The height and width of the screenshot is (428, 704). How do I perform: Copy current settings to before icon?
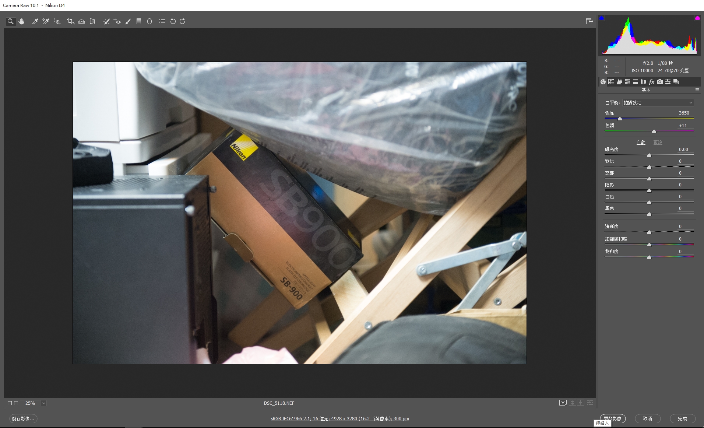581,403
